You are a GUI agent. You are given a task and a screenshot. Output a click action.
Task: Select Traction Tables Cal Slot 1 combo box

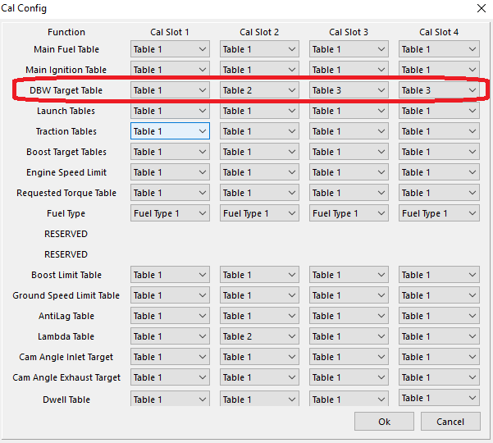pyautogui.click(x=170, y=131)
